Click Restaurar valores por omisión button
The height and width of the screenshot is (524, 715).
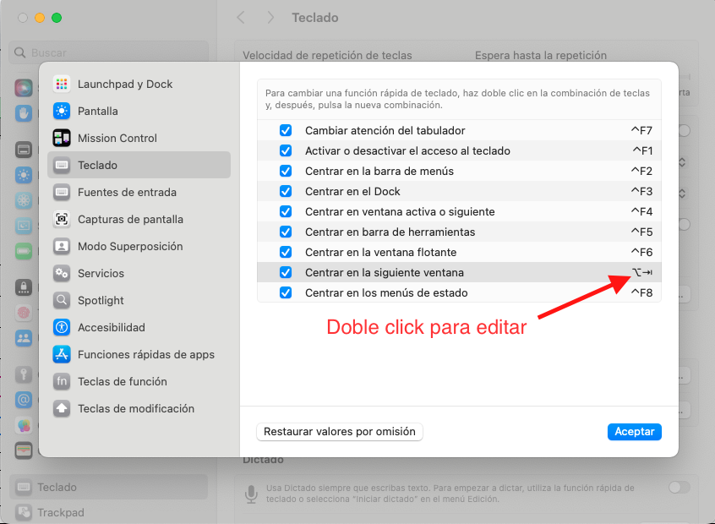[x=339, y=431]
